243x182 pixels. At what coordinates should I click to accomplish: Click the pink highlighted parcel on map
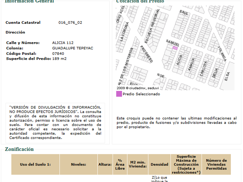(x=175, y=48)
